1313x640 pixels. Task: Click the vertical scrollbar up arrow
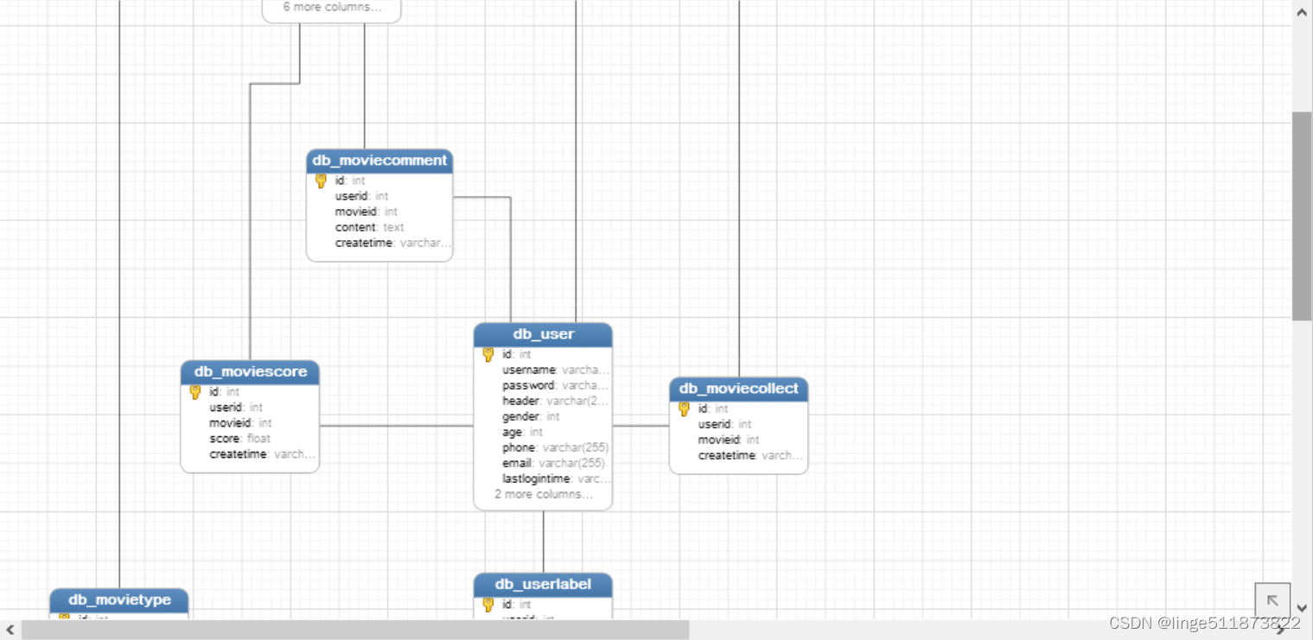[x=1302, y=12]
